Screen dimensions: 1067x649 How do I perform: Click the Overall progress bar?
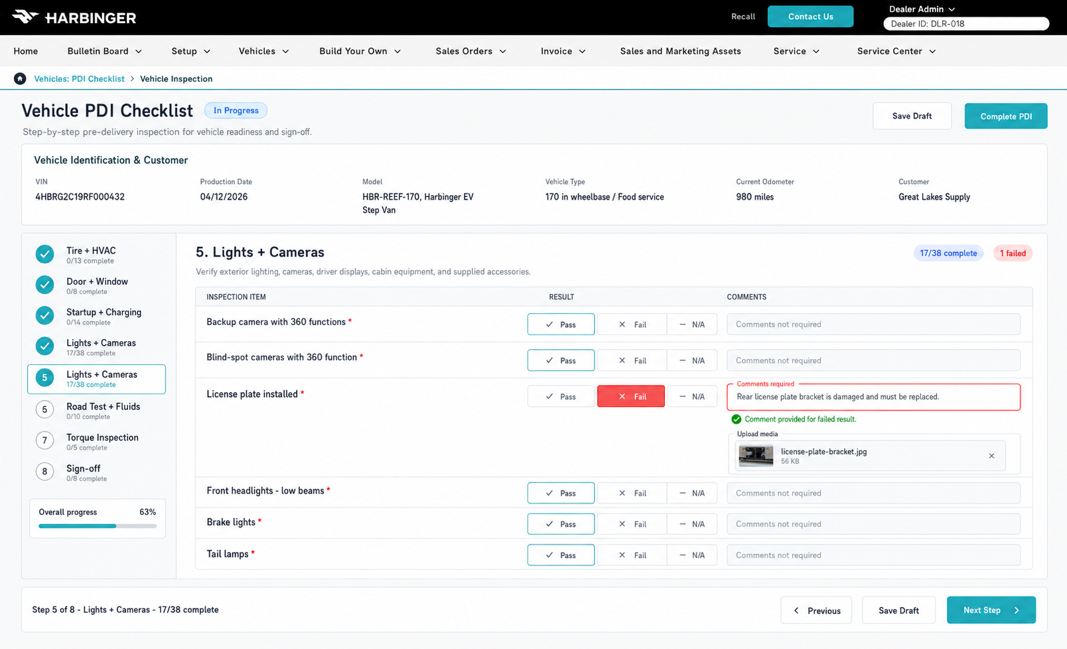(x=98, y=526)
